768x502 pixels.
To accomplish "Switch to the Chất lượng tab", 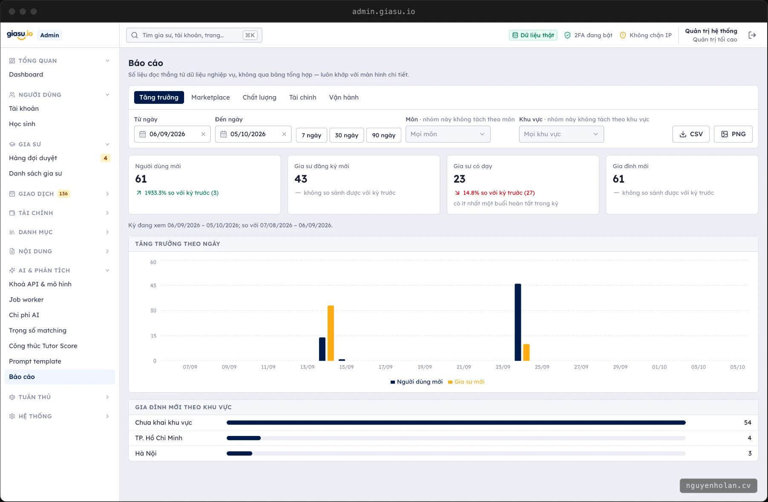I will pyautogui.click(x=259, y=98).
